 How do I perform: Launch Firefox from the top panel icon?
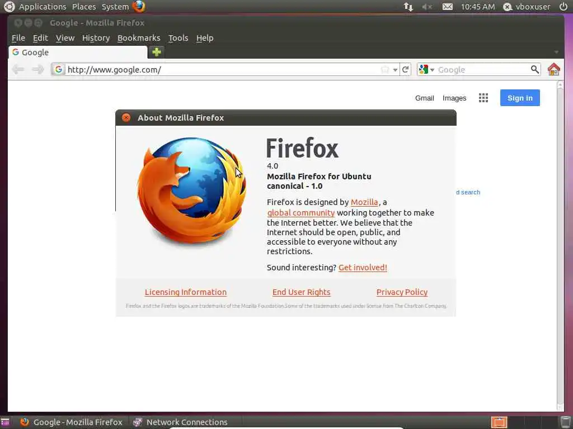click(x=139, y=6)
